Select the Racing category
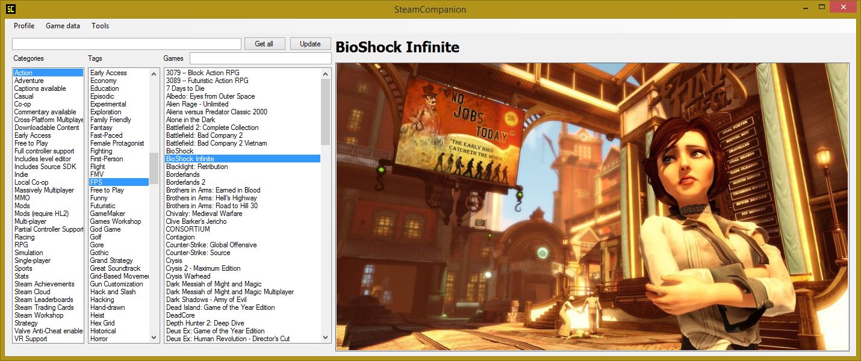Screen dimensions: 861x361 [x=48, y=237]
